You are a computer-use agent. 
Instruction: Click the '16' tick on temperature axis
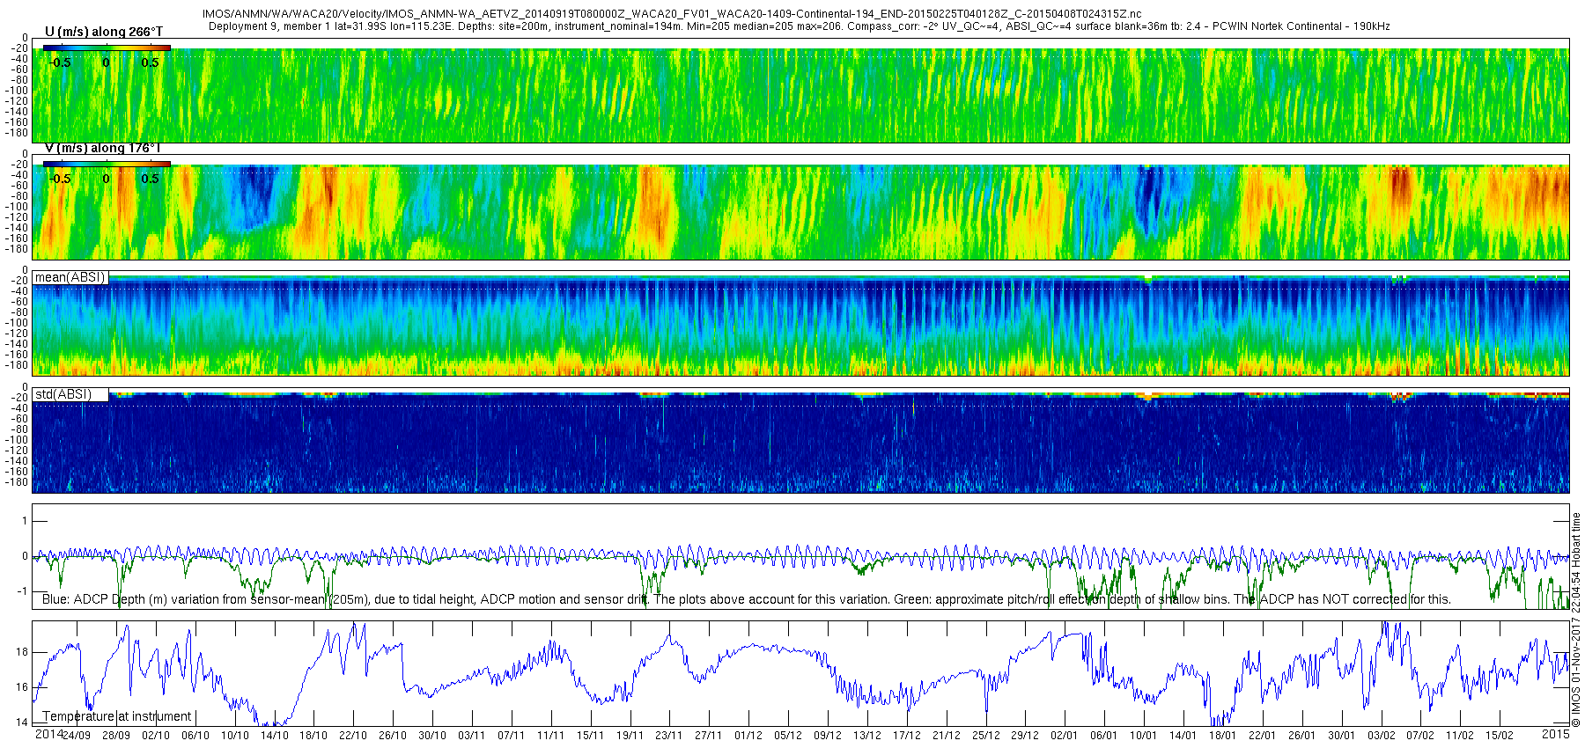[22, 687]
